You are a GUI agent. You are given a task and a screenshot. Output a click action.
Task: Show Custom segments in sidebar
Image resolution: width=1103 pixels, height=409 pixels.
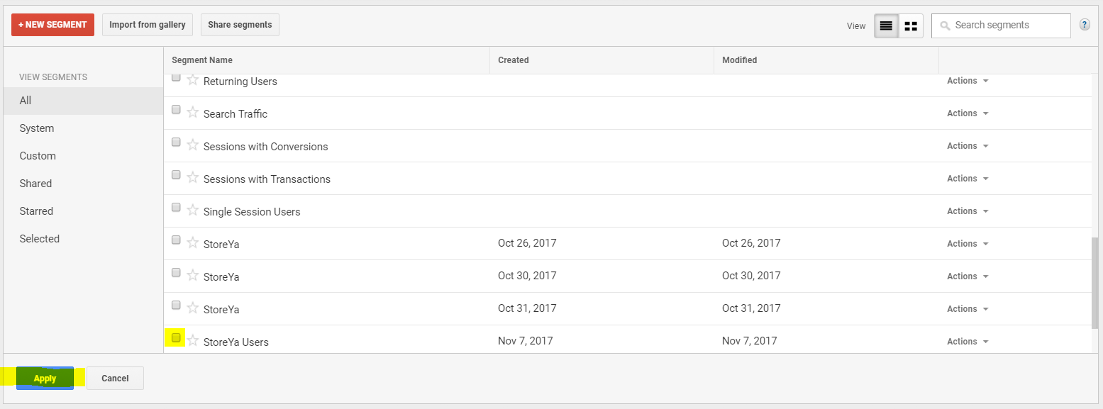(x=38, y=156)
